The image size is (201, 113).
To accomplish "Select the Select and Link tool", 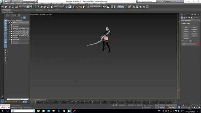I will [10, 7].
